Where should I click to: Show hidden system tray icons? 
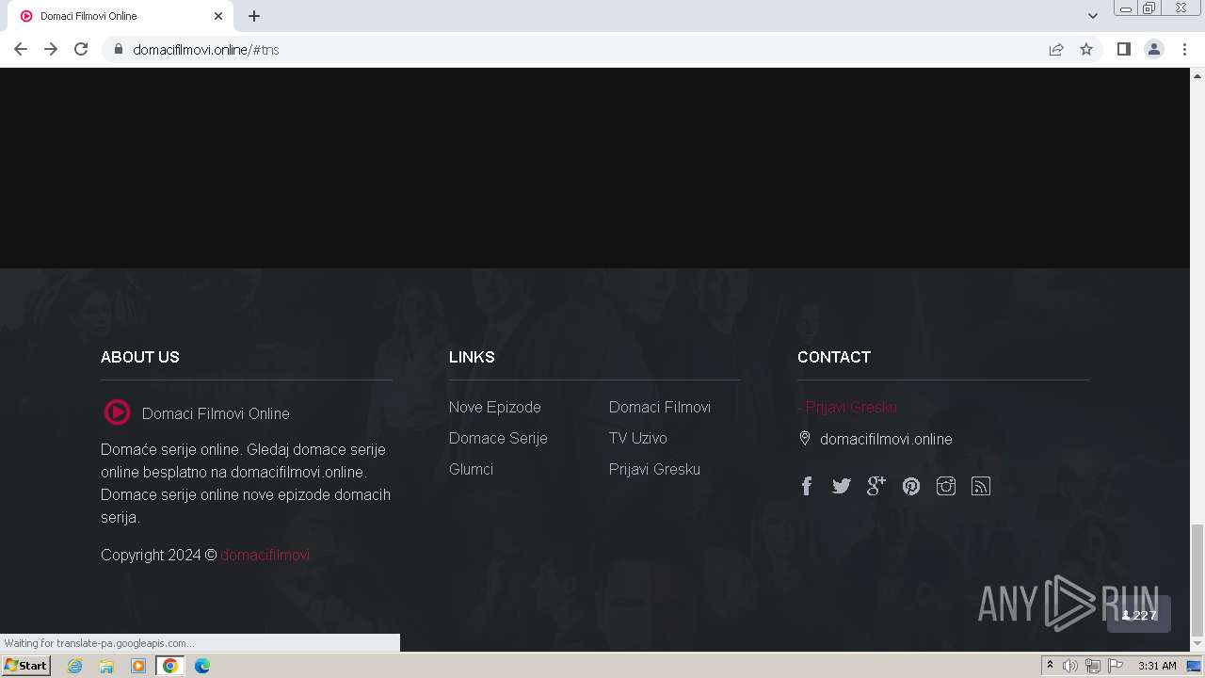coord(1050,666)
